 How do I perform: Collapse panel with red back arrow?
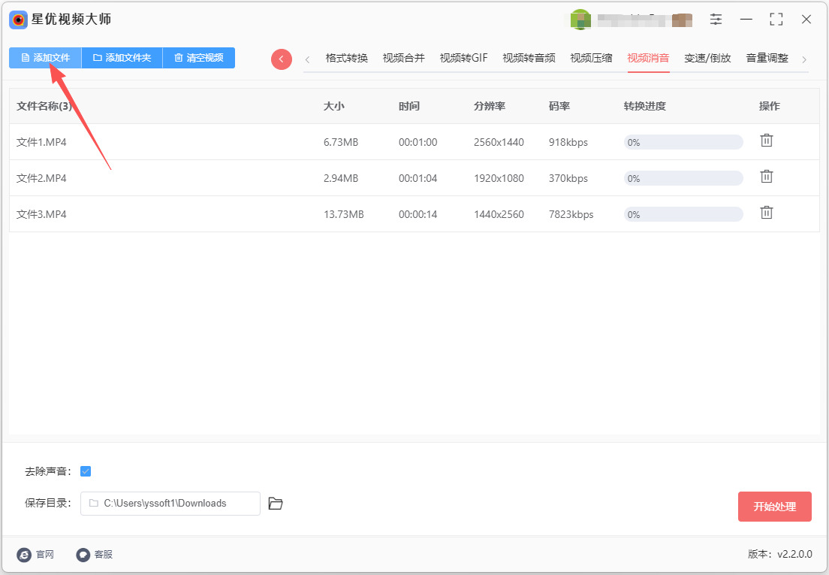[282, 59]
